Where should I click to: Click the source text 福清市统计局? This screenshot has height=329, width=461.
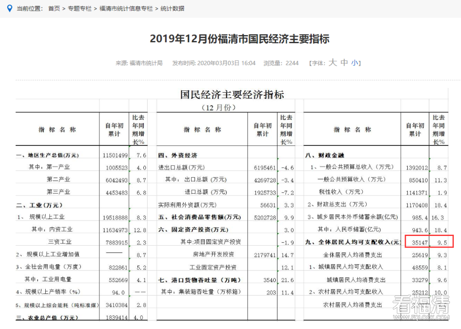(146, 63)
